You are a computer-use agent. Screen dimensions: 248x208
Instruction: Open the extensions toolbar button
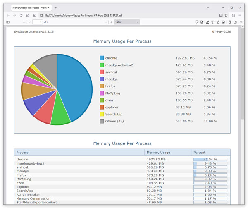click(x=234, y=15)
